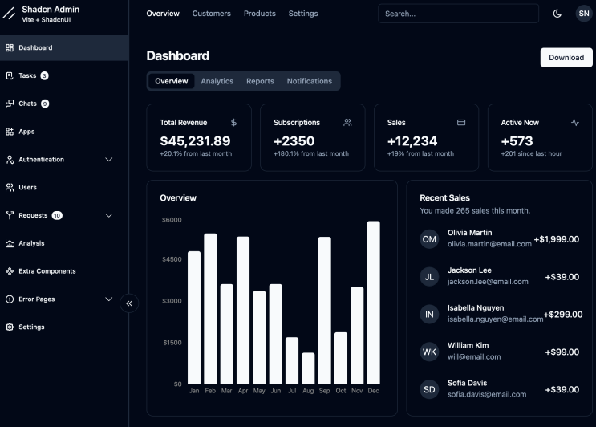
Task: Open the Dashboard sidebar link
Action: point(64,47)
